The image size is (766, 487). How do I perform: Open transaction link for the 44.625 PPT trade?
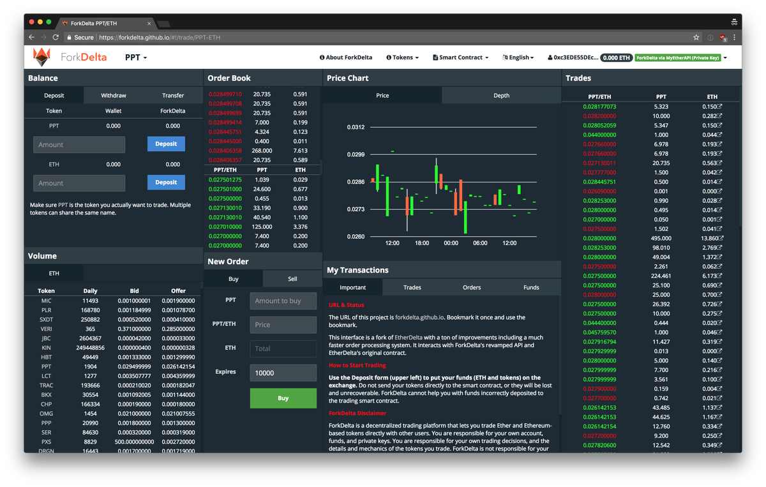[720, 417]
